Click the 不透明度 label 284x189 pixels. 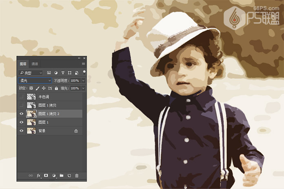click(61, 80)
